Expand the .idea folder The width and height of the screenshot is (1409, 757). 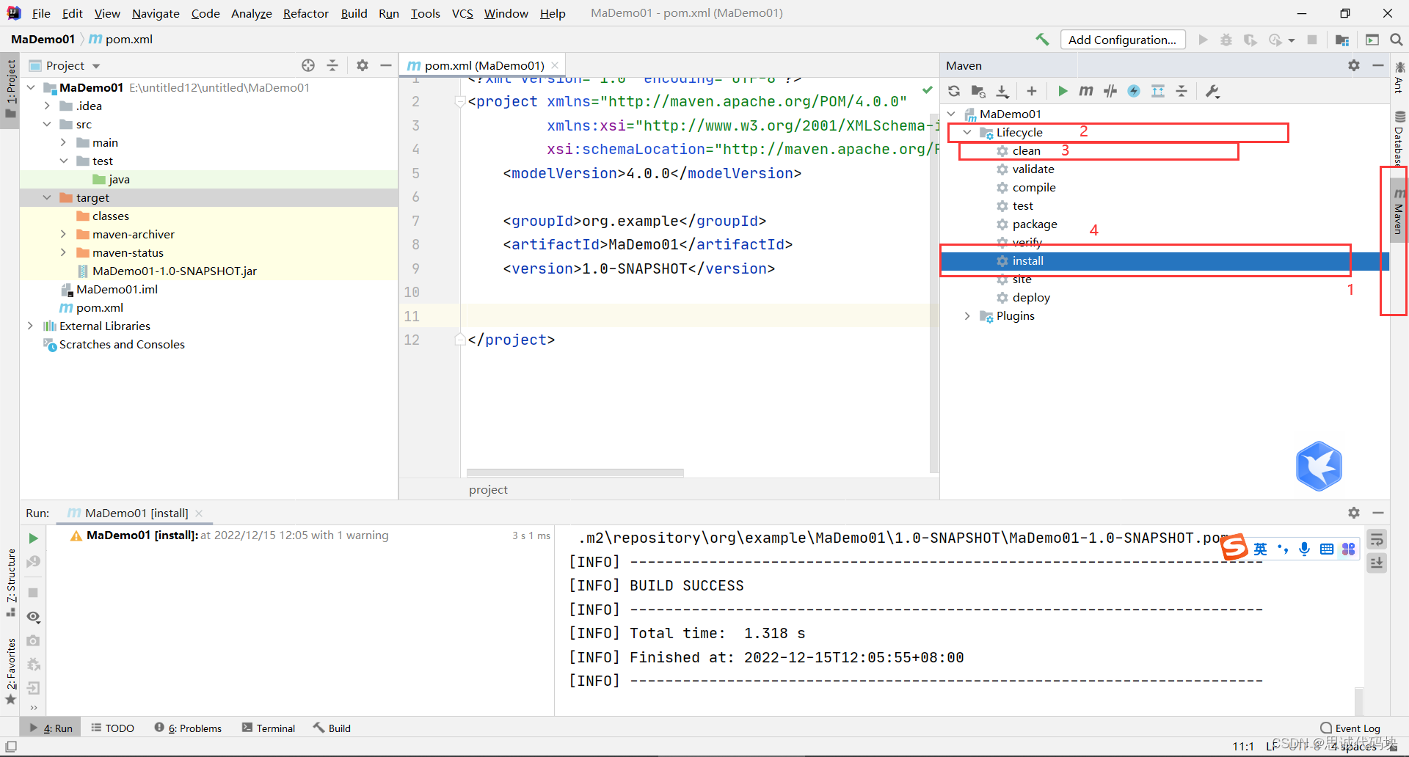point(47,106)
